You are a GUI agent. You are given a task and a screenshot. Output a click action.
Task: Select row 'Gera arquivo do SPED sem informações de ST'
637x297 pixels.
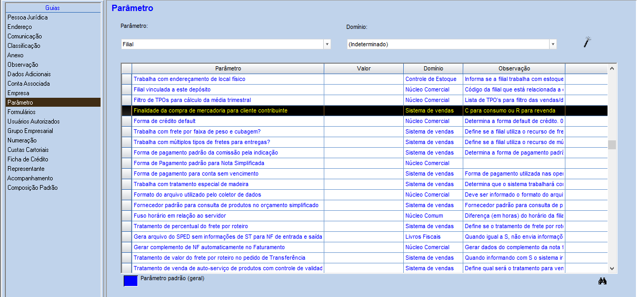coord(364,237)
